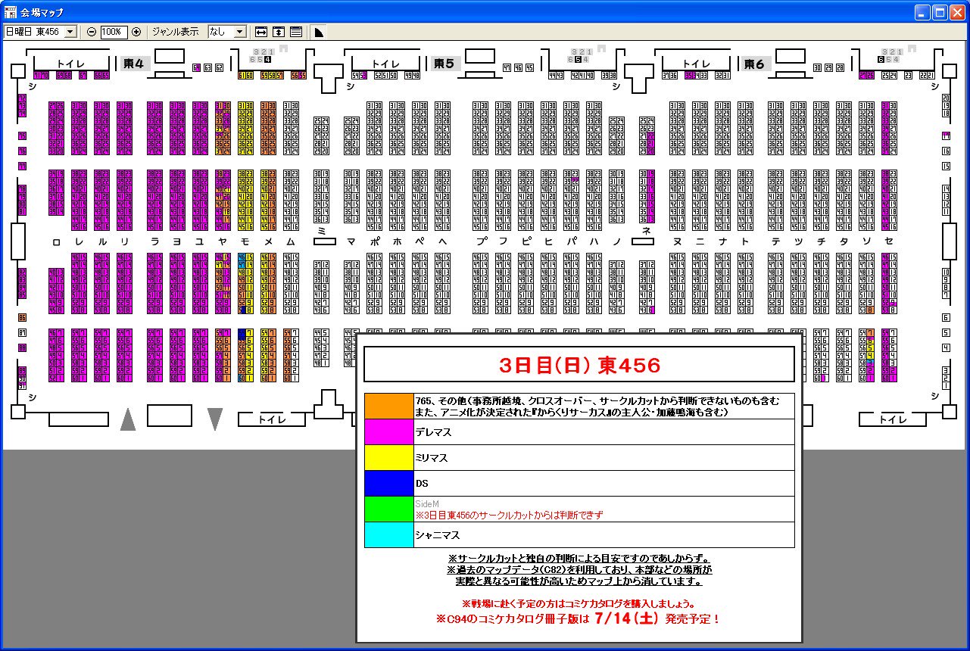The image size is (970, 651).
Task: Click the シャニマス legend text
Action: click(x=436, y=534)
